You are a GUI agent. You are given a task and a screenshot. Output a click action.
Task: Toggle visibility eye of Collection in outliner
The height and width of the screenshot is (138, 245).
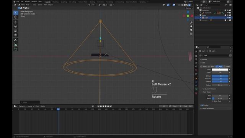228,10
